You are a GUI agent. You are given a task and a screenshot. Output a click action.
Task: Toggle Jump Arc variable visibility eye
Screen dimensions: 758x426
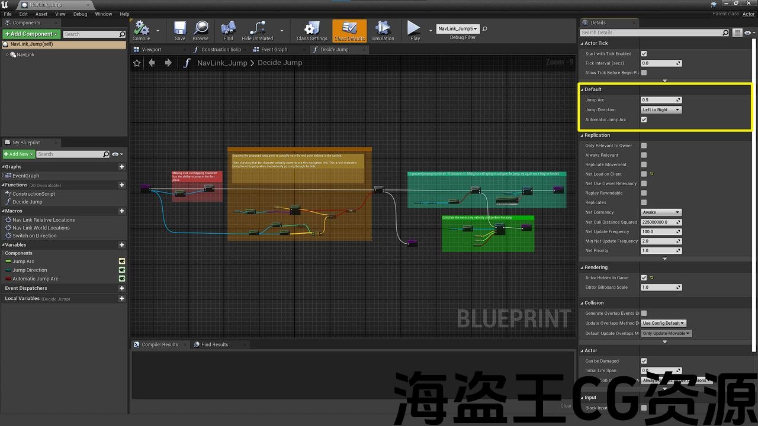point(122,262)
